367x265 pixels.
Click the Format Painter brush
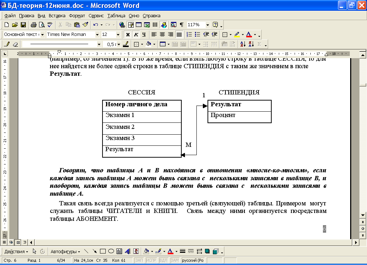tap(85, 25)
